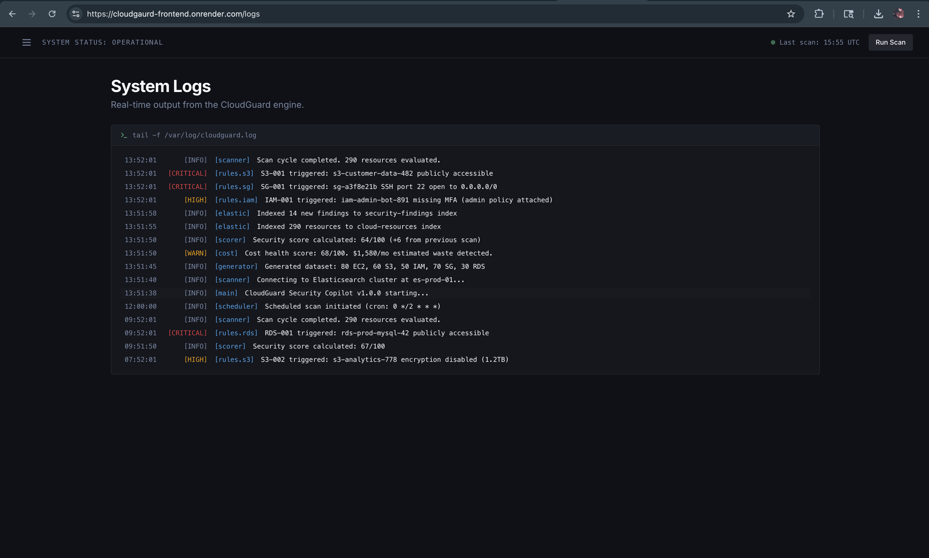Open the Chrome three-dot menu

pyautogui.click(x=918, y=14)
